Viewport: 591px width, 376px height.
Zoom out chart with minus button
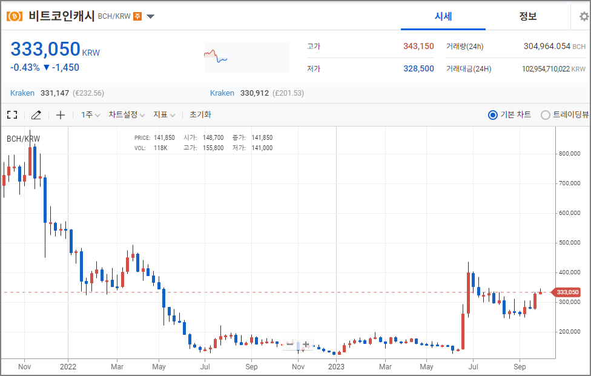(x=290, y=344)
